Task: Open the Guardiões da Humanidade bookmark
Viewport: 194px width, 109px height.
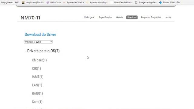Action: click(x=122, y=2)
